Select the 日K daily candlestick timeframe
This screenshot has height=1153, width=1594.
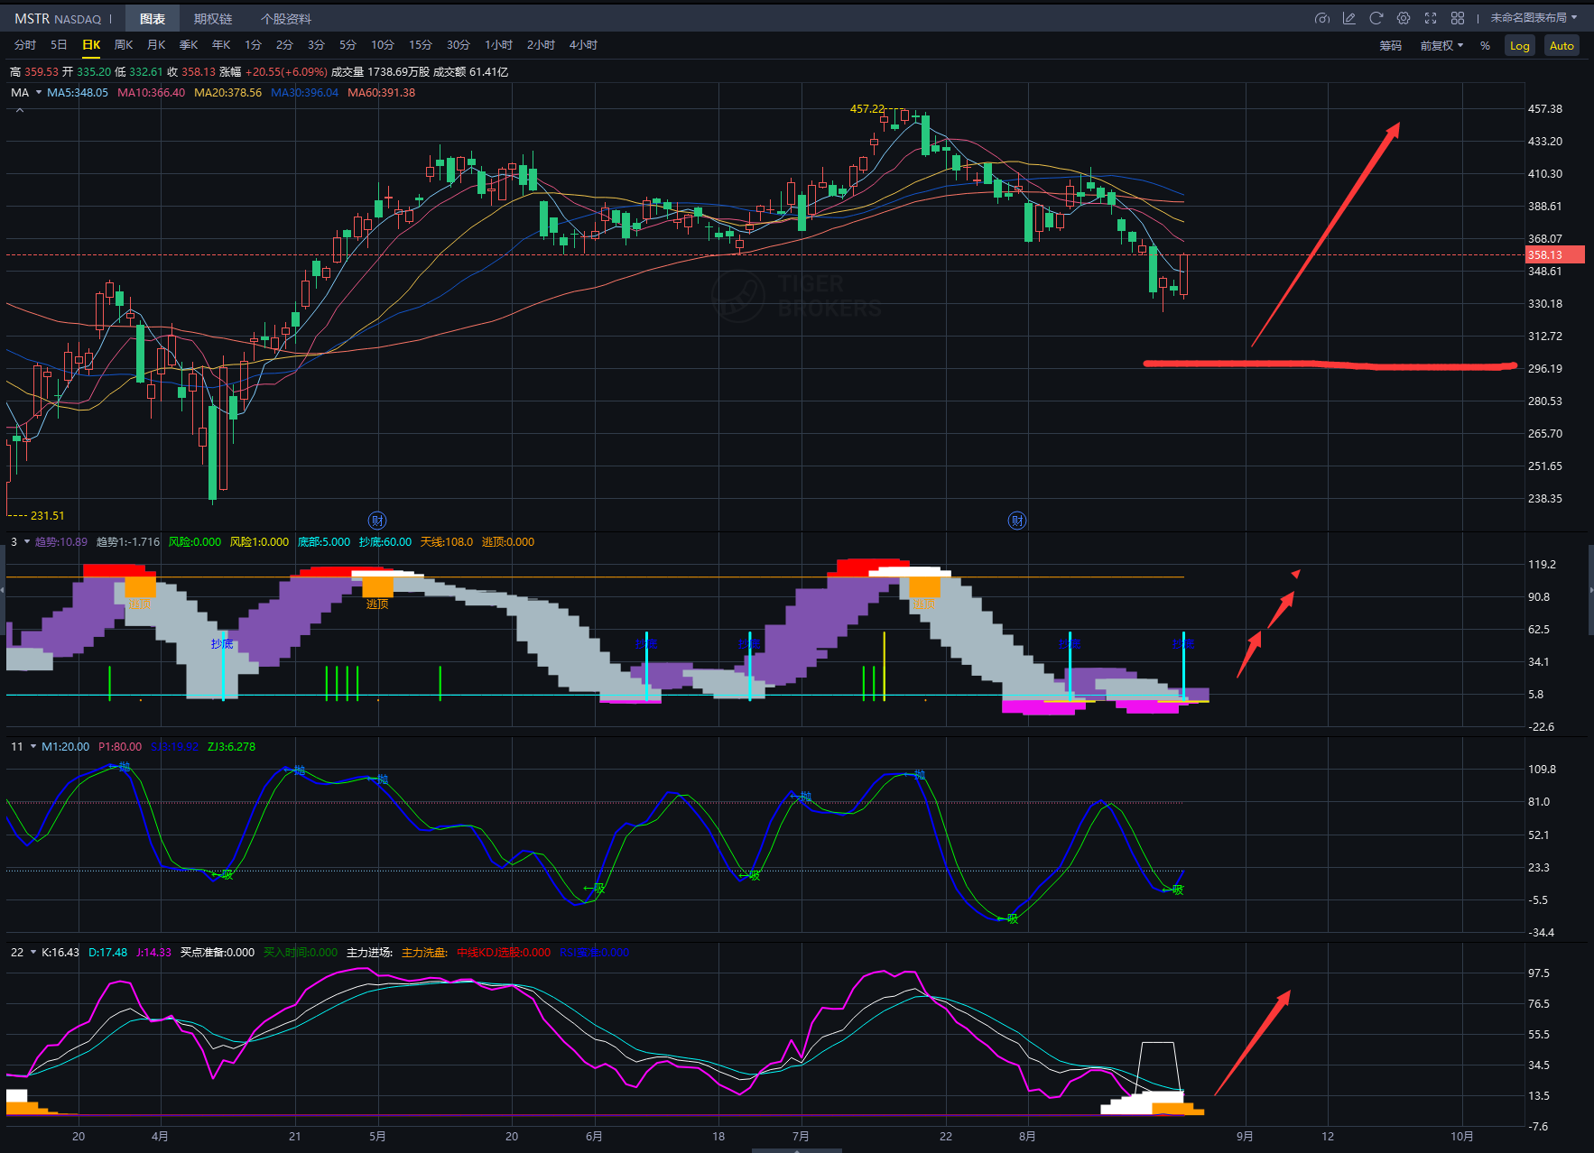(91, 45)
